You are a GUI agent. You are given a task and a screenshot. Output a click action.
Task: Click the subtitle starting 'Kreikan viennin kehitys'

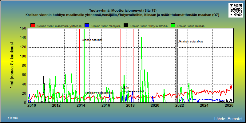[x=122, y=15]
